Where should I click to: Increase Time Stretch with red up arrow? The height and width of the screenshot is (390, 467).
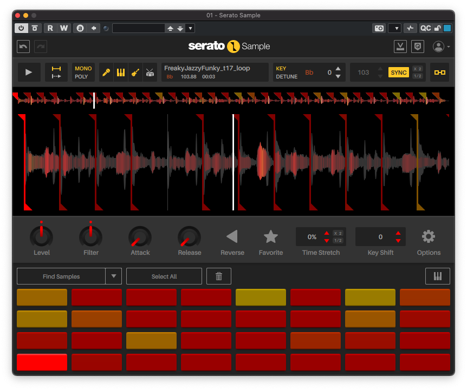(x=327, y=233)
